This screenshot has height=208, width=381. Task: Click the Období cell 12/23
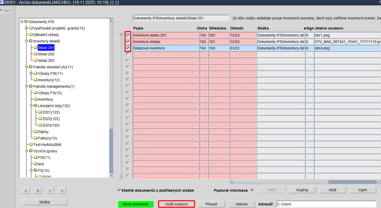tap(243, 42)
